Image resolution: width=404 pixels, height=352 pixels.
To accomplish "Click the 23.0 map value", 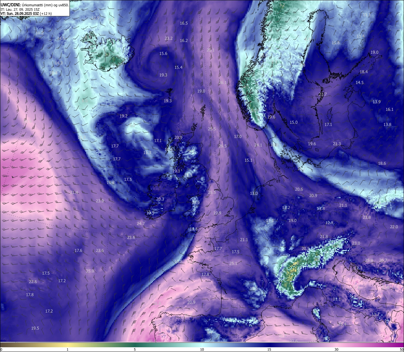I will click(356, 243).
